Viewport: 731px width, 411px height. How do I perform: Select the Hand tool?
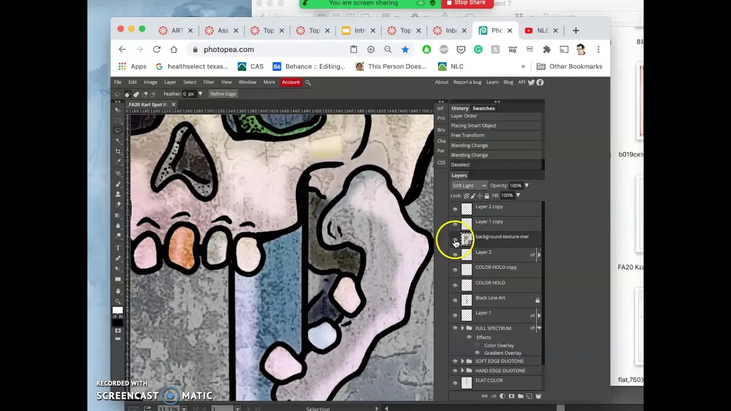click(x=118, y=290)
